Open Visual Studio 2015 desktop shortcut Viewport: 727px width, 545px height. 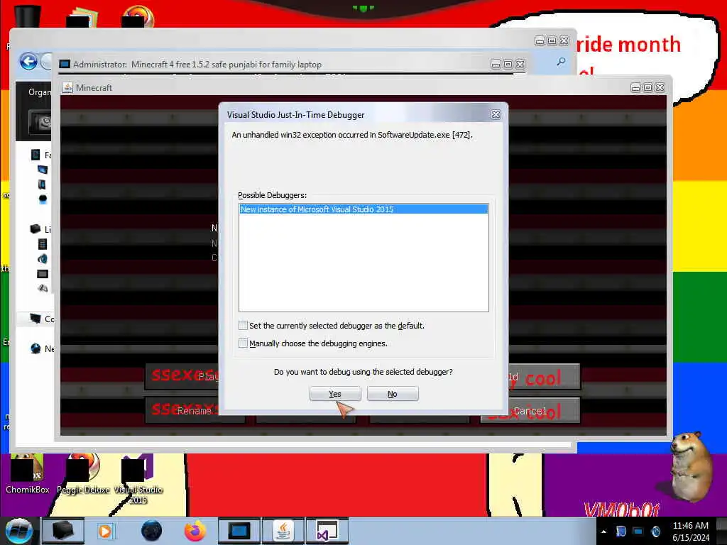(138, 479)
